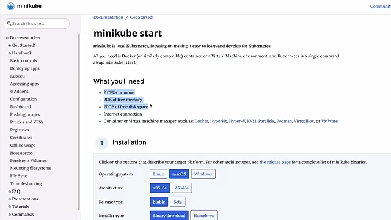Expand the Tutorials section bullet
This screenshot has width=391, height=220.
(10, 207)
